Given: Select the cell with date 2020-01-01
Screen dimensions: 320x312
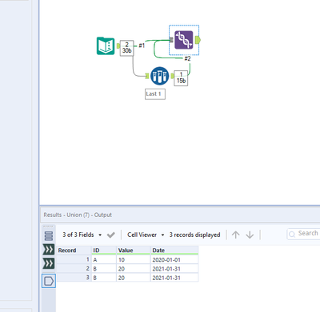Looking at the screenshot, I should pyautogui.click(x=174, y=259).
